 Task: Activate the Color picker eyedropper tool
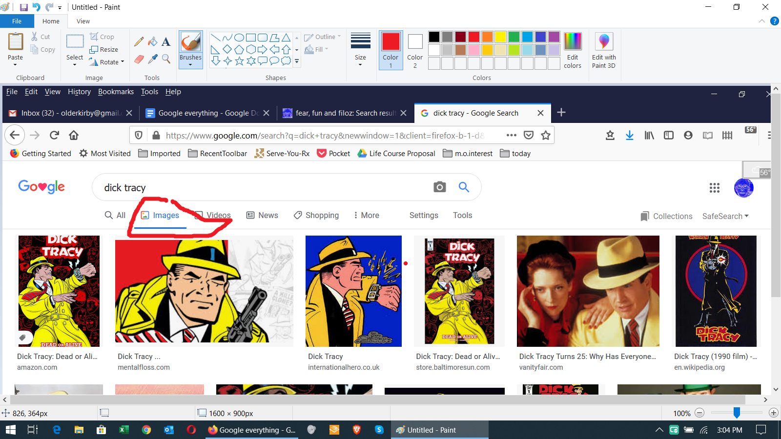153,59
